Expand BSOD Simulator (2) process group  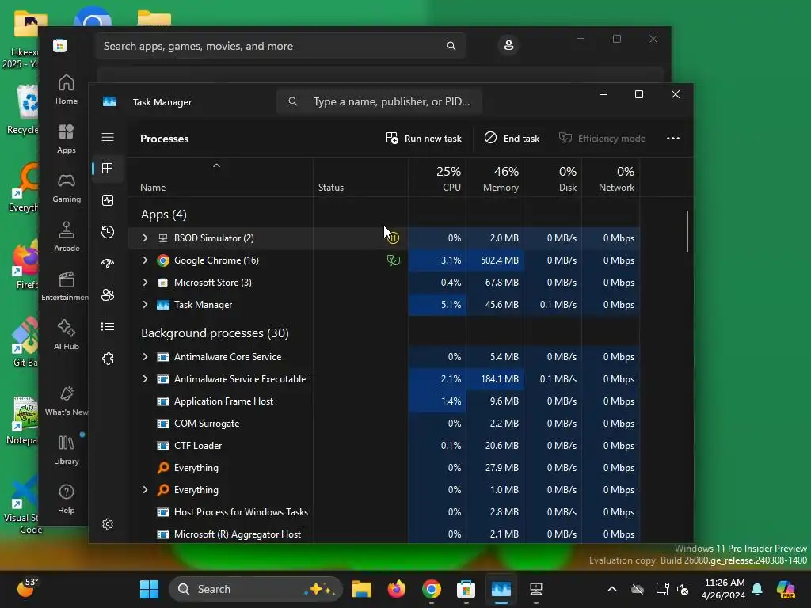146,237
